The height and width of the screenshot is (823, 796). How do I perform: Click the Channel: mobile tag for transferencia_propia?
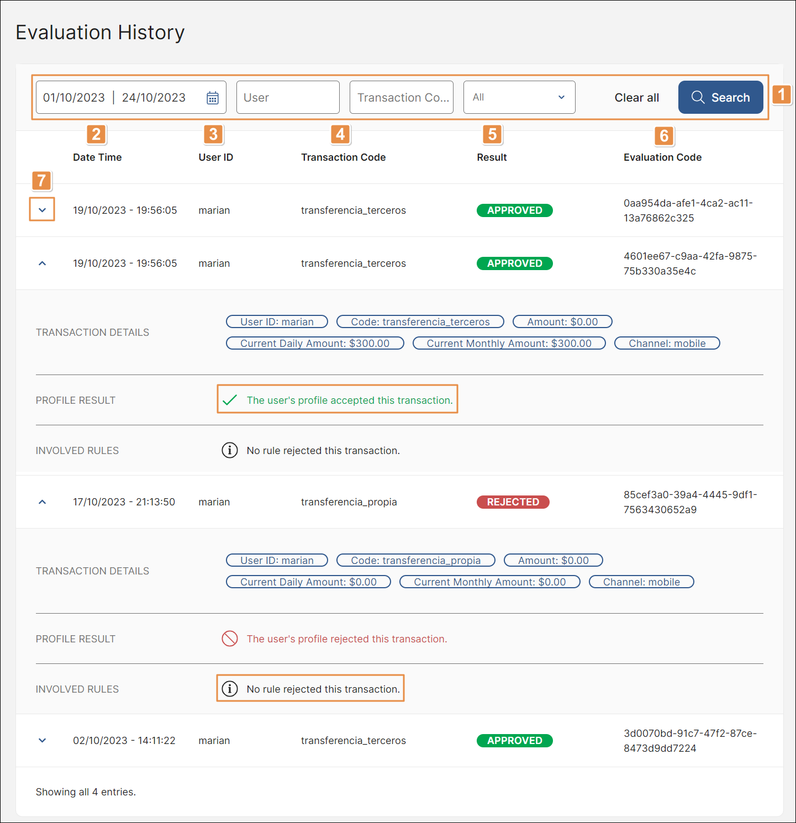[x=641, y=582]
